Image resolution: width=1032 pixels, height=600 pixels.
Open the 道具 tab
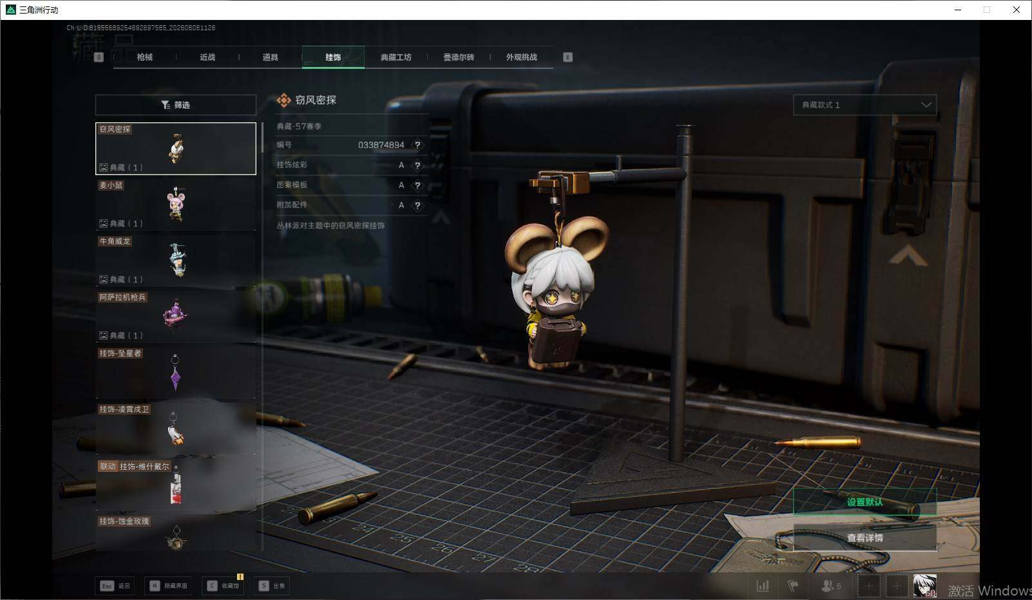pyautogui.click(x=271, y=57)
